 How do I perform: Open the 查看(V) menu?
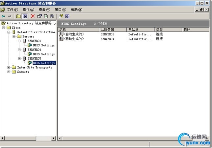tap(44, 10)
